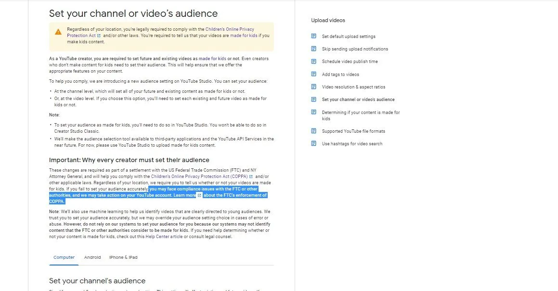Viewport: 558px width, 291px height.
Task: Click made for kids link in yellow notice
Action: tap(244, 36)
